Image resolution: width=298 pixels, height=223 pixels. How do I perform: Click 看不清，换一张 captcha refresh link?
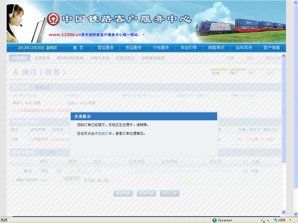click(96, 180)
